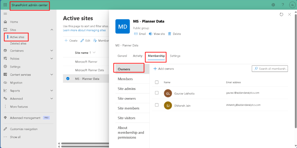
Task: Select the Membership tab
Action: click(156, 56)
